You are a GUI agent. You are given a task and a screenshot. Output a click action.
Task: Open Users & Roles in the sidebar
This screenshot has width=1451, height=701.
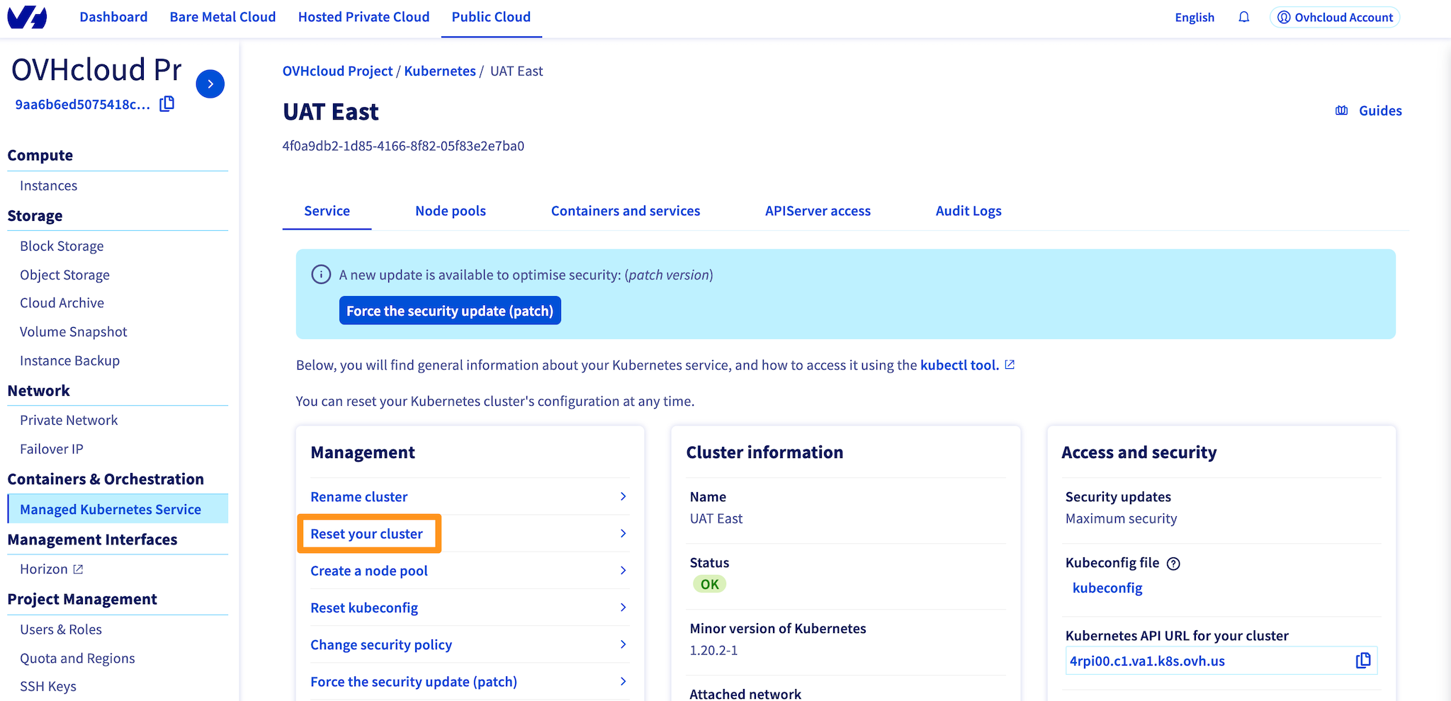coord(61,629)
